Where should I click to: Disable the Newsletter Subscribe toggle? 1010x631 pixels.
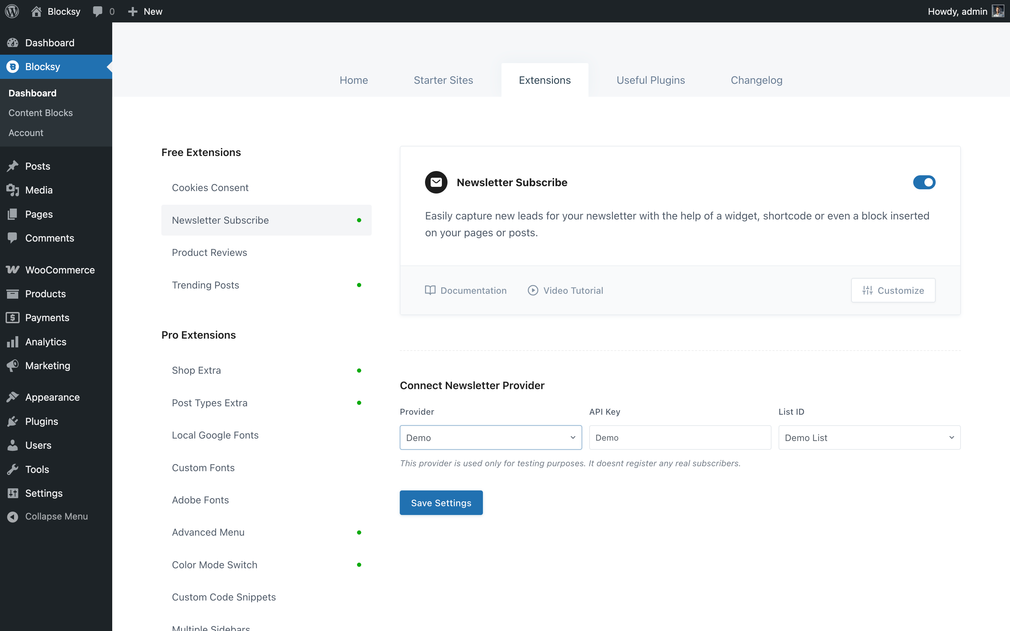click(x=924, y=182)
